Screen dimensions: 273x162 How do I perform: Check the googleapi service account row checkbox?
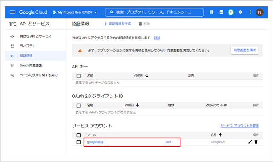[x=78, y=142]
